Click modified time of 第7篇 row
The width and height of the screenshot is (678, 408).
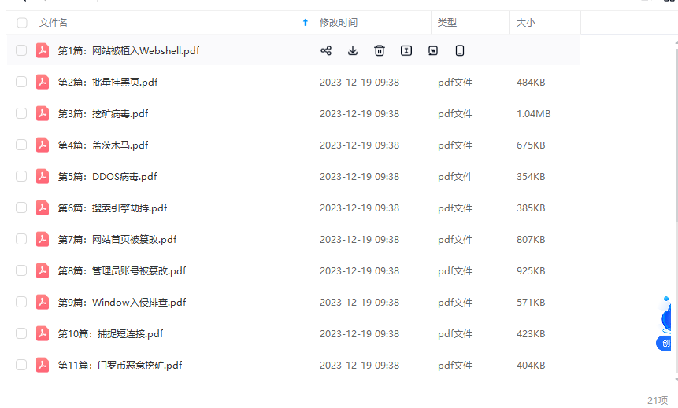[359, 239]
